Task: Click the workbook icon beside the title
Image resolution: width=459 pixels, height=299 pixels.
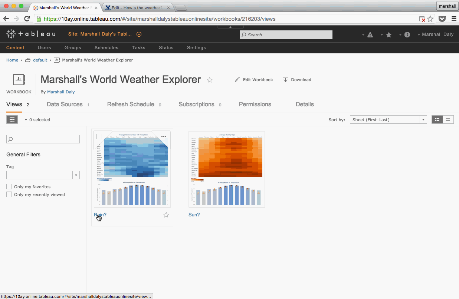Action: click(19, 80)
